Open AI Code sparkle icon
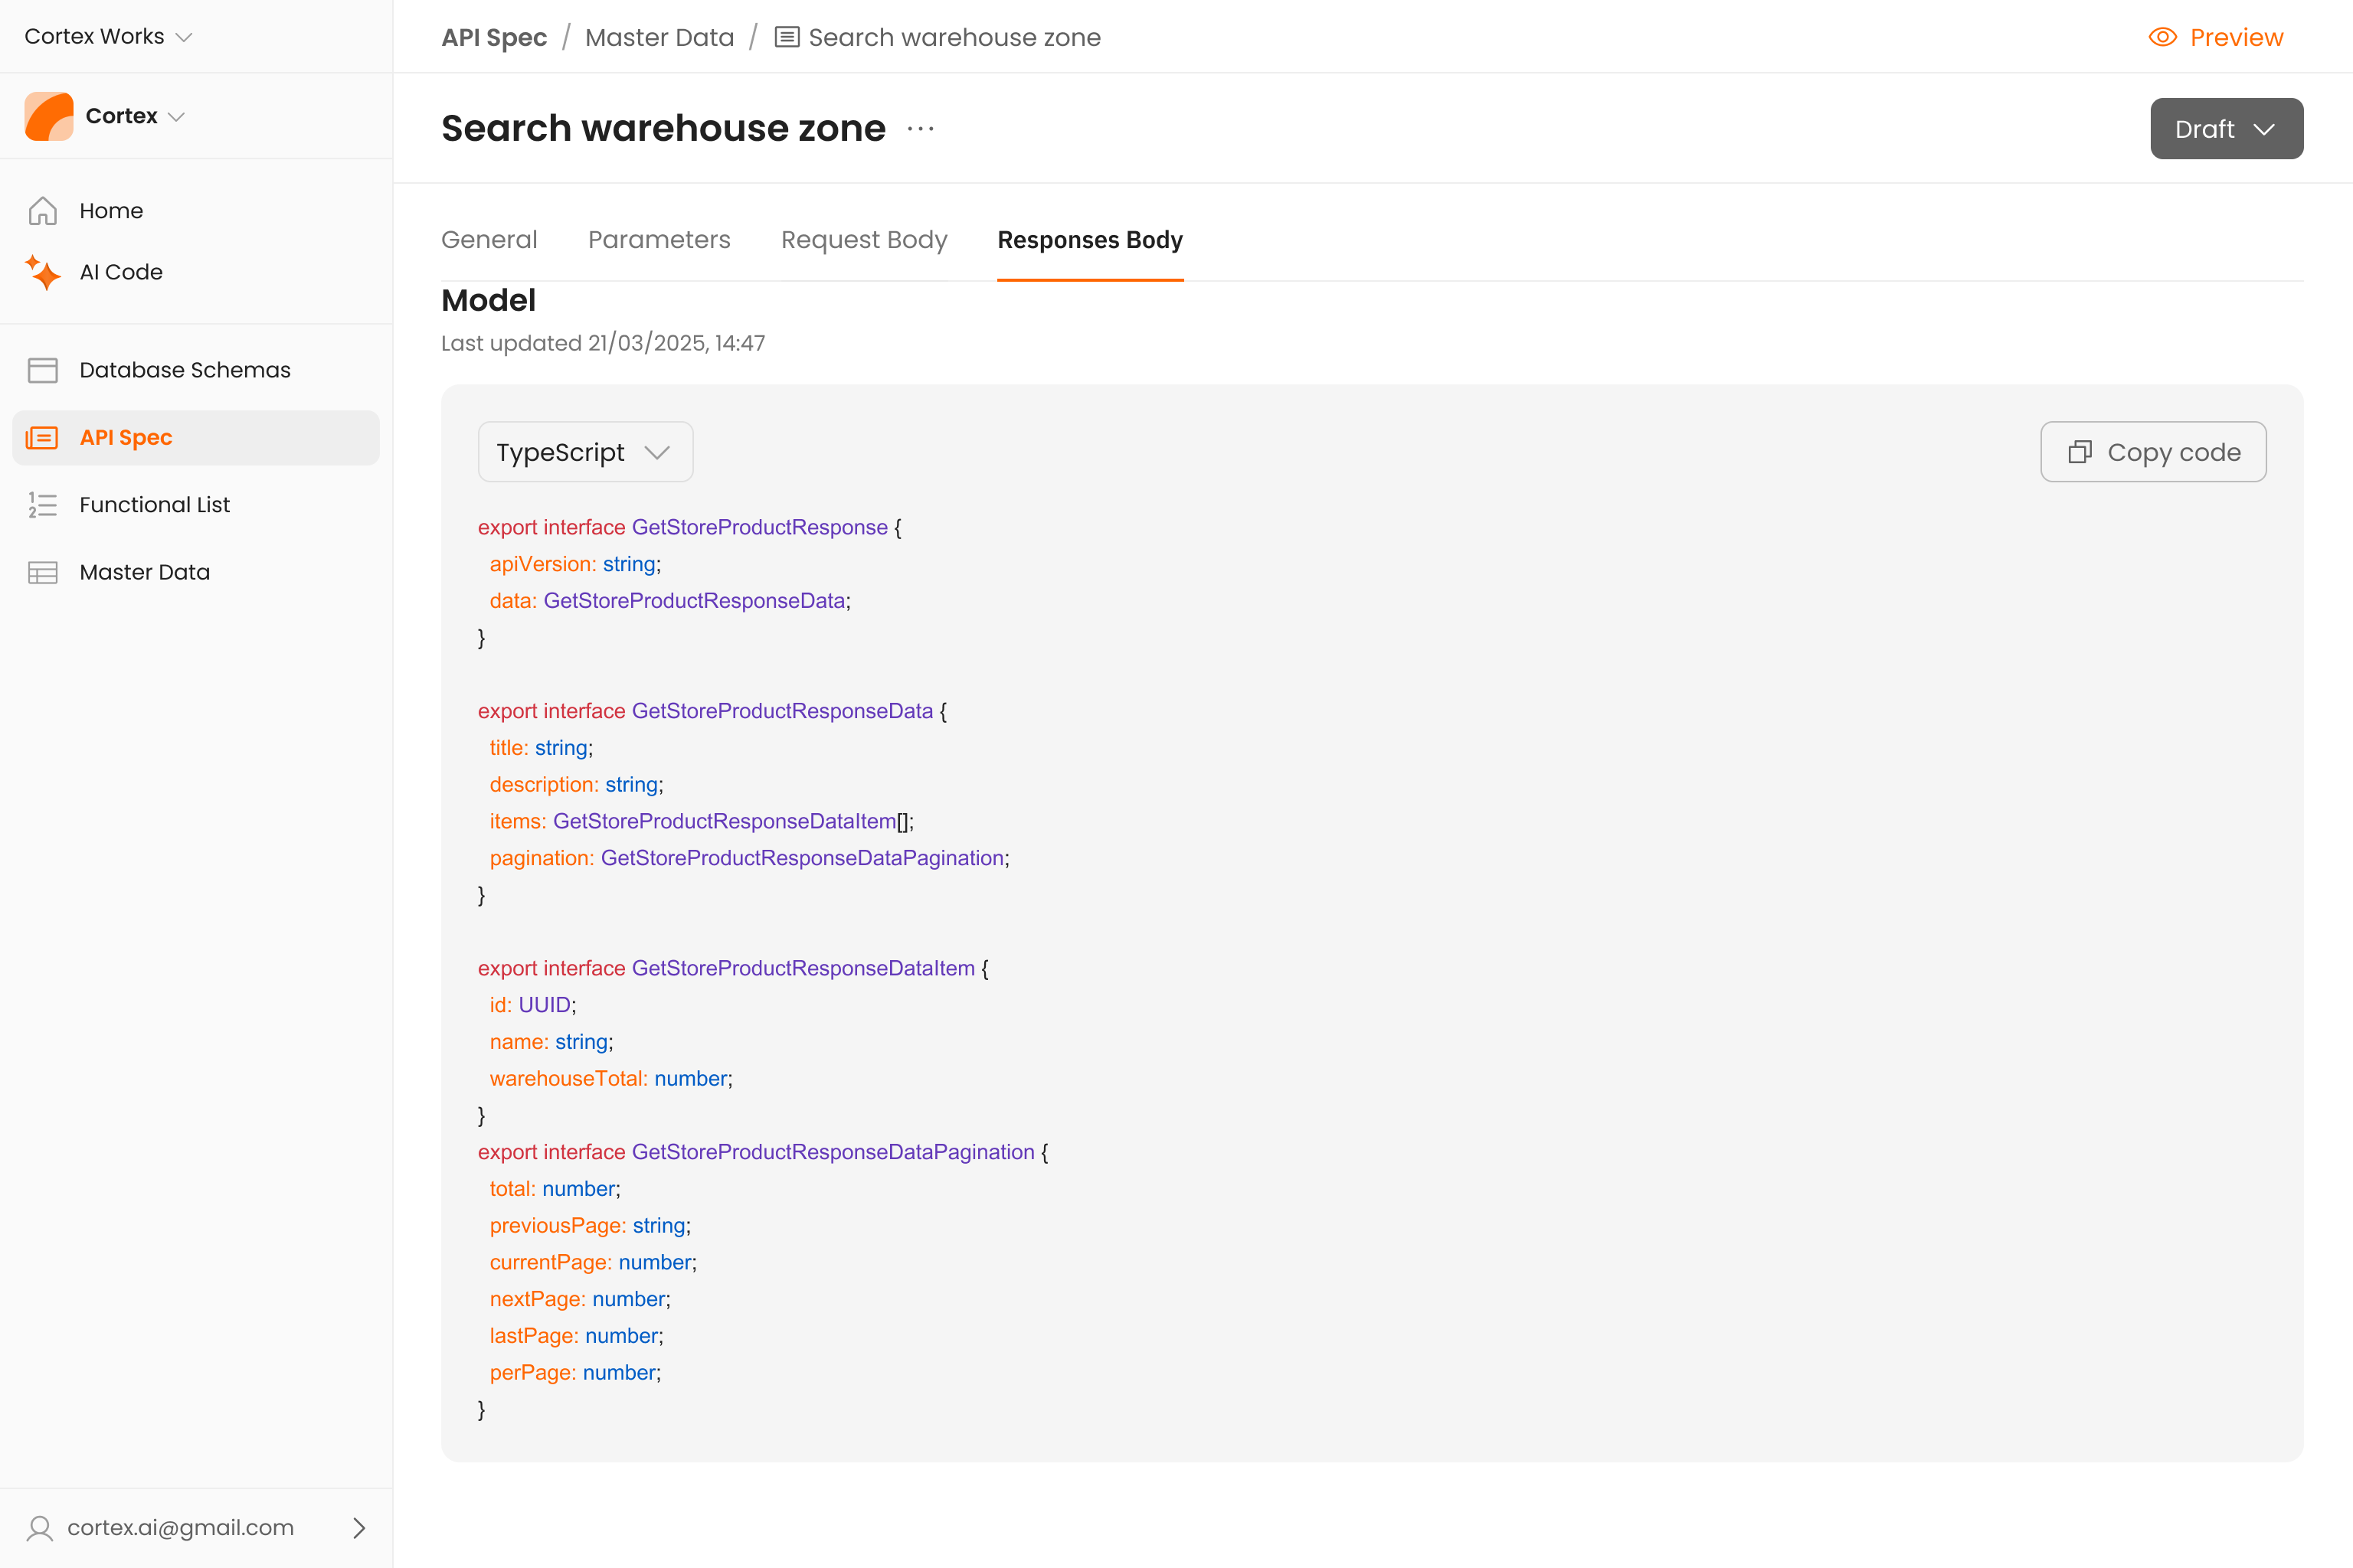The image size is (2353, 1568). pyautogui.click(x=42, y=272)
